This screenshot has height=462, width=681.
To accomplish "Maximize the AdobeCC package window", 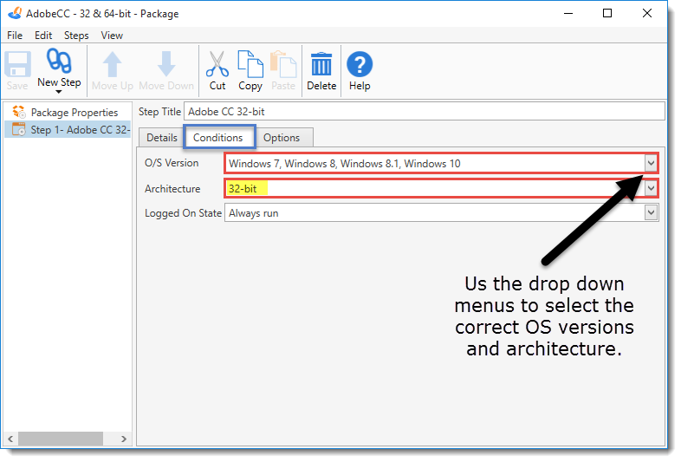I will [607, 14].
